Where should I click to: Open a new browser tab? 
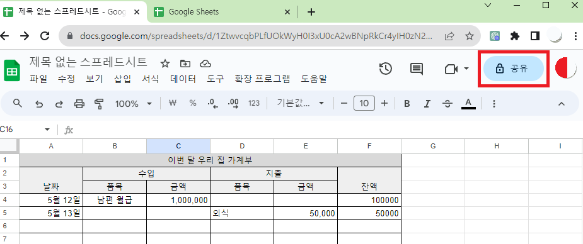pos(311,12)
